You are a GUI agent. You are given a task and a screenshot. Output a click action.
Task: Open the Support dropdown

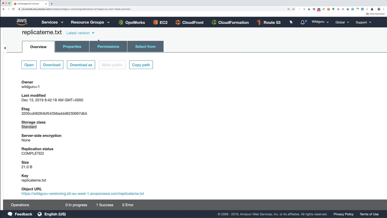[x=363, y=22]
